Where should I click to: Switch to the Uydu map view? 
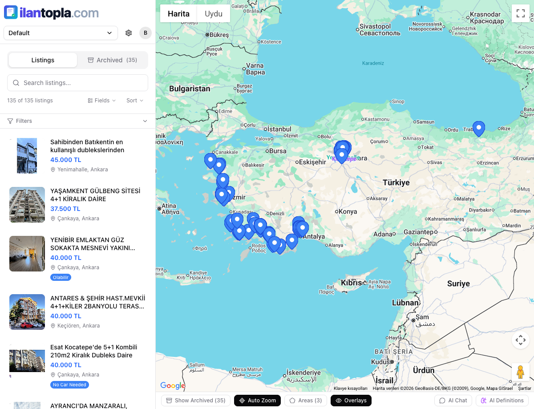point(213,13)
